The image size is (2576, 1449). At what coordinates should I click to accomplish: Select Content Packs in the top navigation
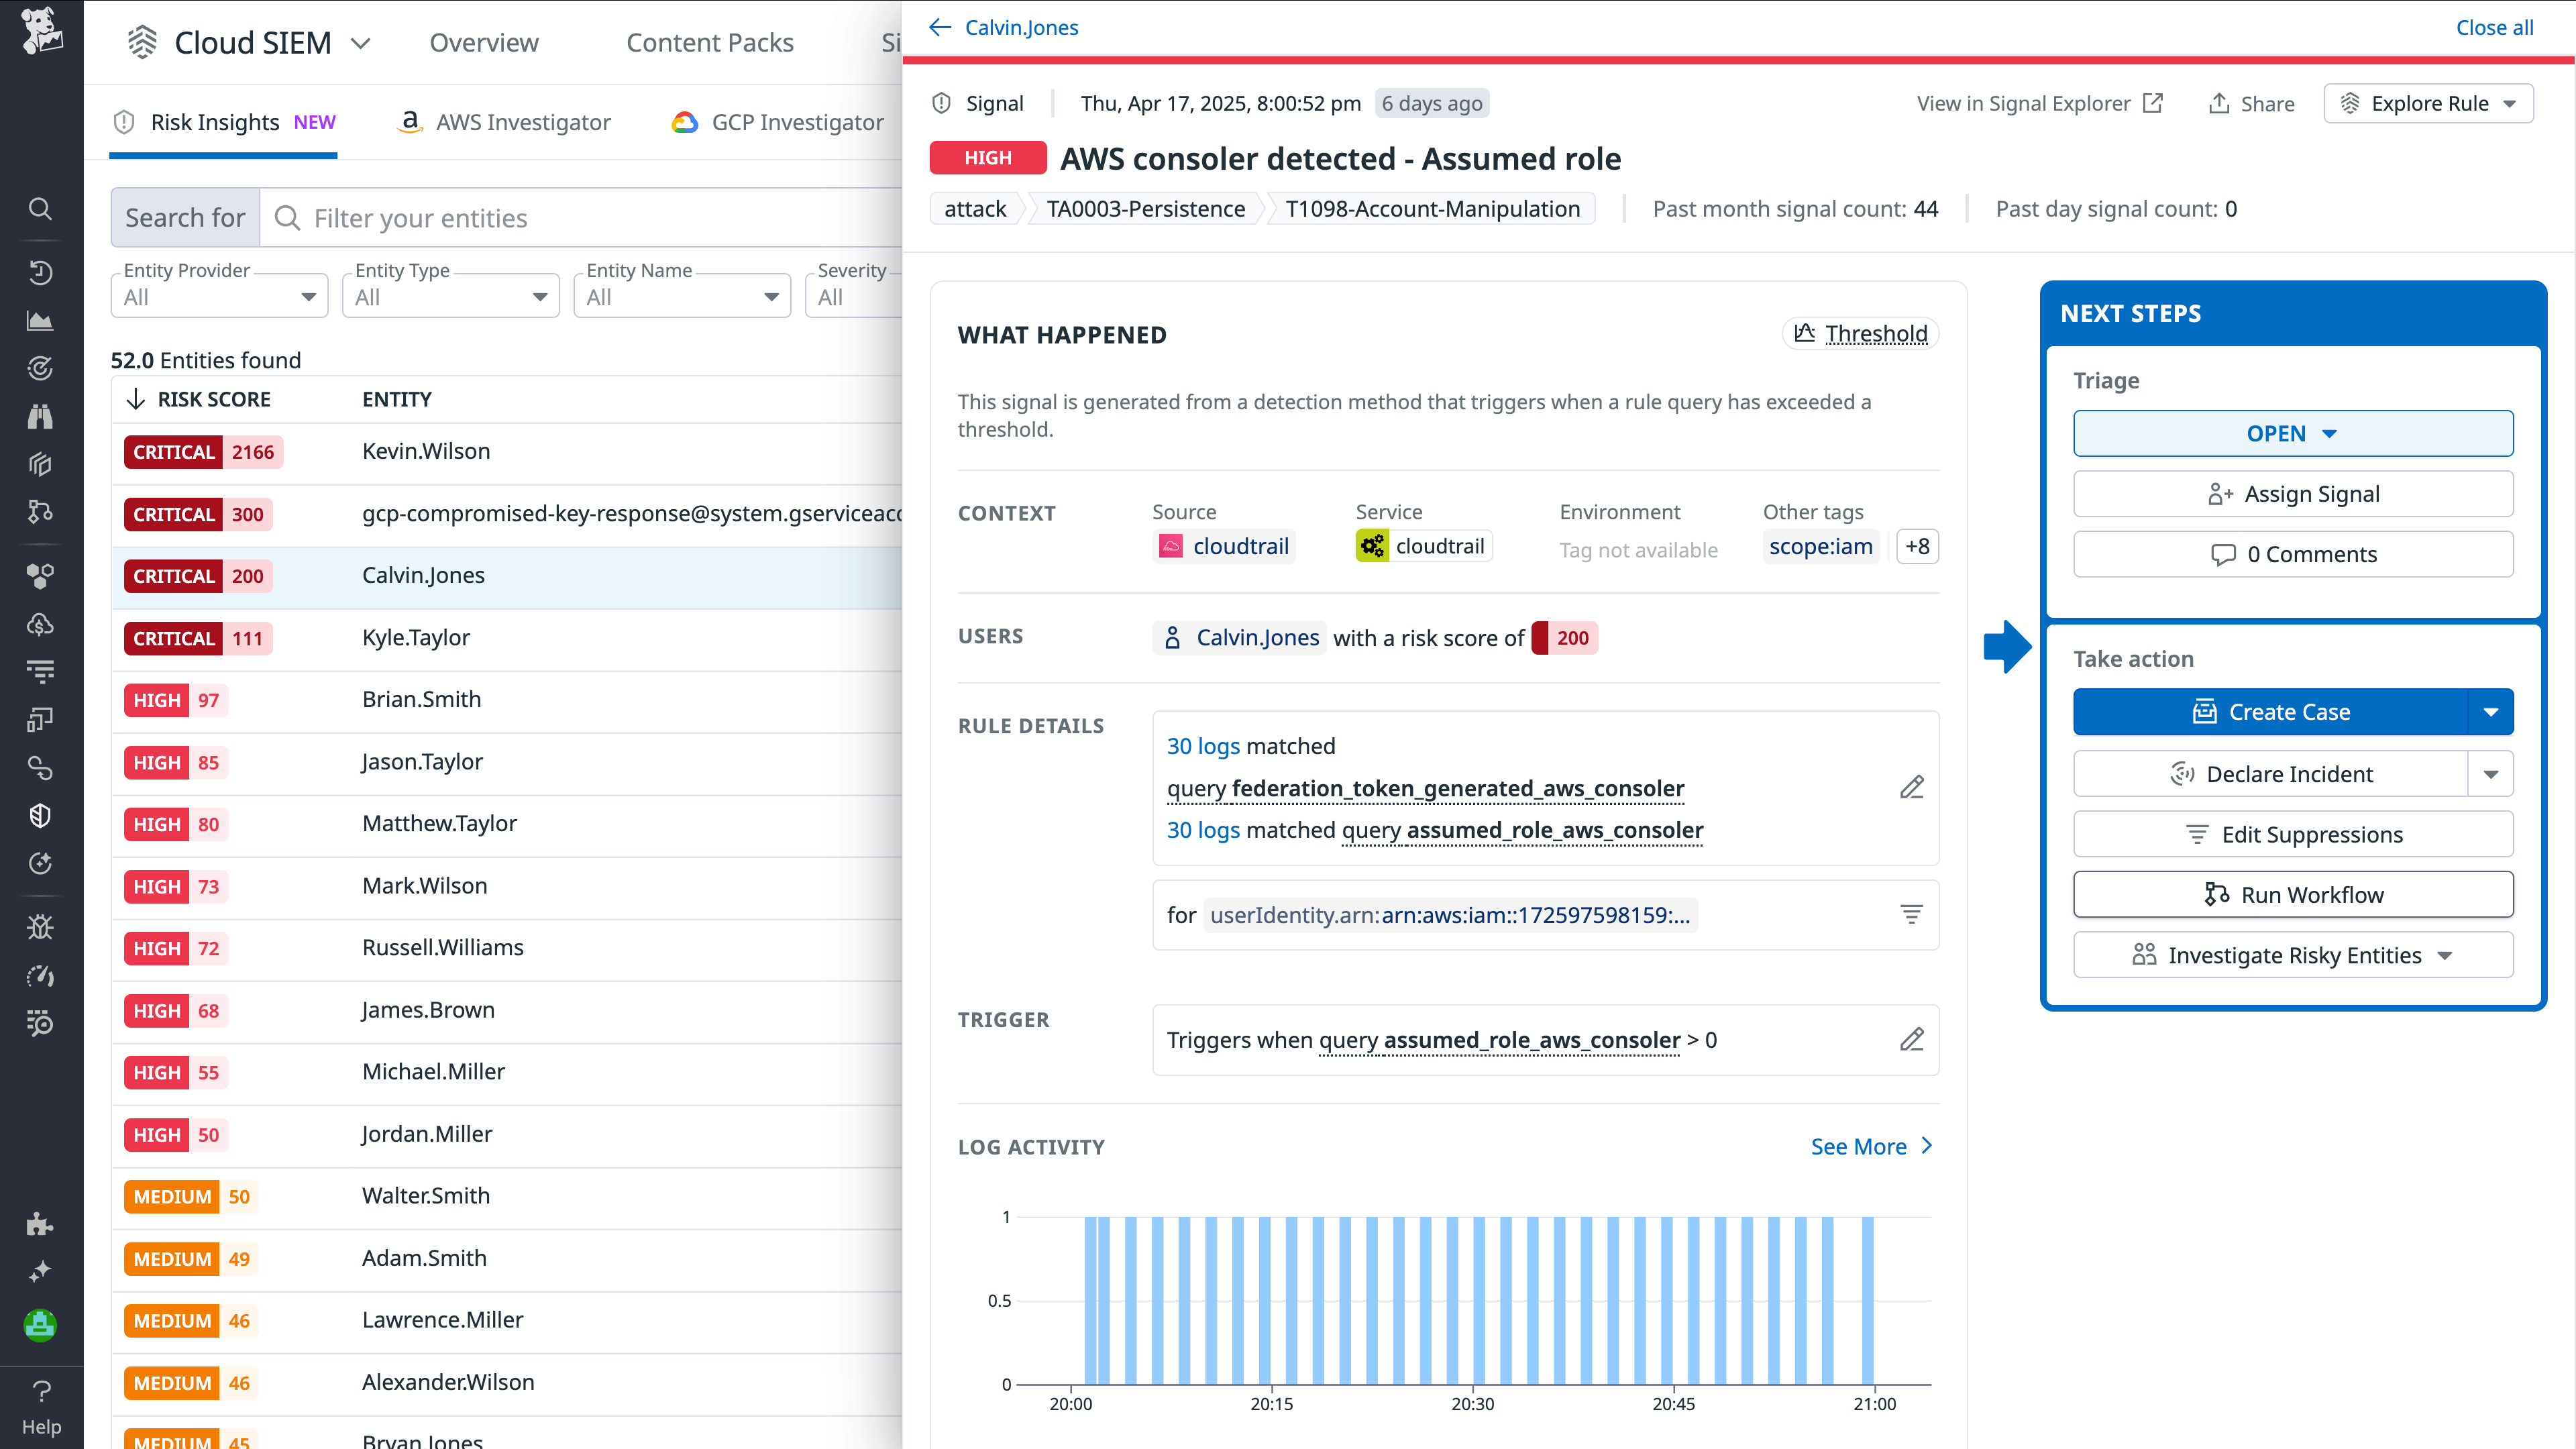click(x=710, y=42)
